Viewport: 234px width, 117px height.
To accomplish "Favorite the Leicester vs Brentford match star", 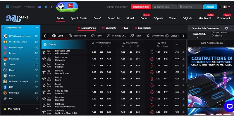I will tap(44, 99).
